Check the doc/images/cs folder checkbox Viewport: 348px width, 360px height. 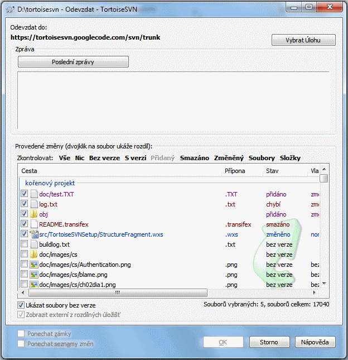pos(24,254)
